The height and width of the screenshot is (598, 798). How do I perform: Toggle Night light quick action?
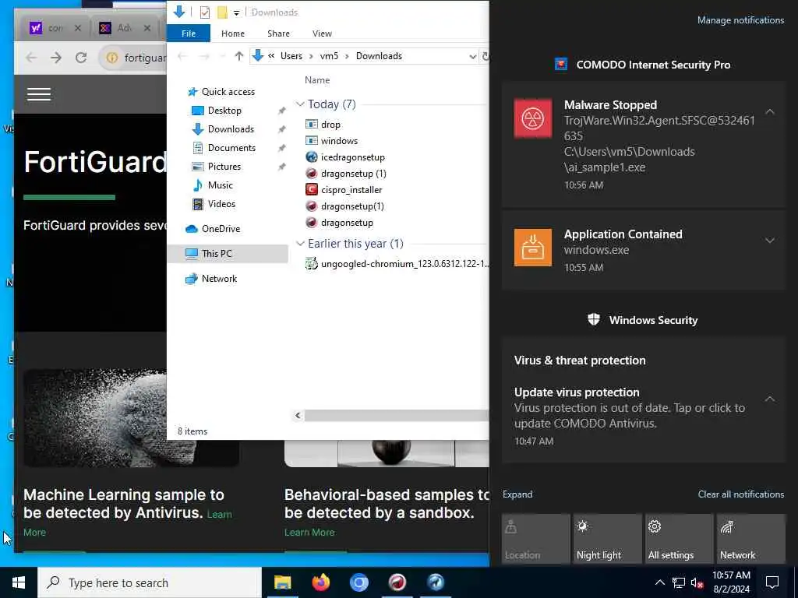[x=608, y=539]
